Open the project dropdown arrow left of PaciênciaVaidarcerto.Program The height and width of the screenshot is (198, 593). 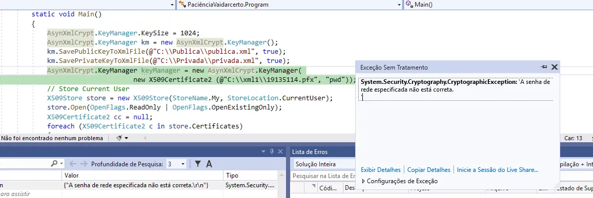172,5
